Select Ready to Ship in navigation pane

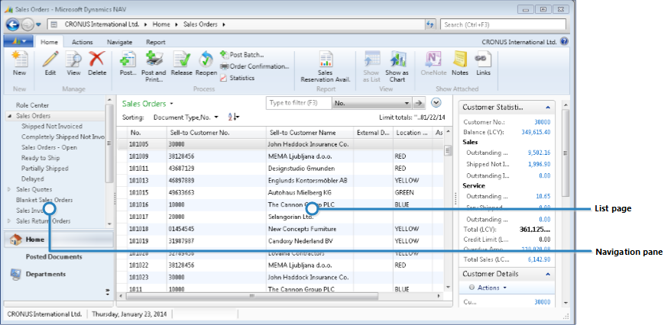click(38, 158)
